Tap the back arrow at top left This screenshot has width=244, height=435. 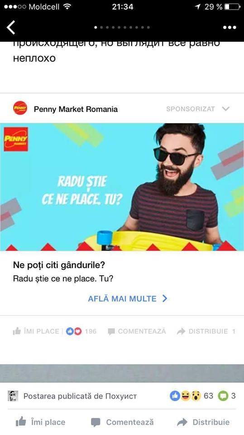tap(11, 28)
